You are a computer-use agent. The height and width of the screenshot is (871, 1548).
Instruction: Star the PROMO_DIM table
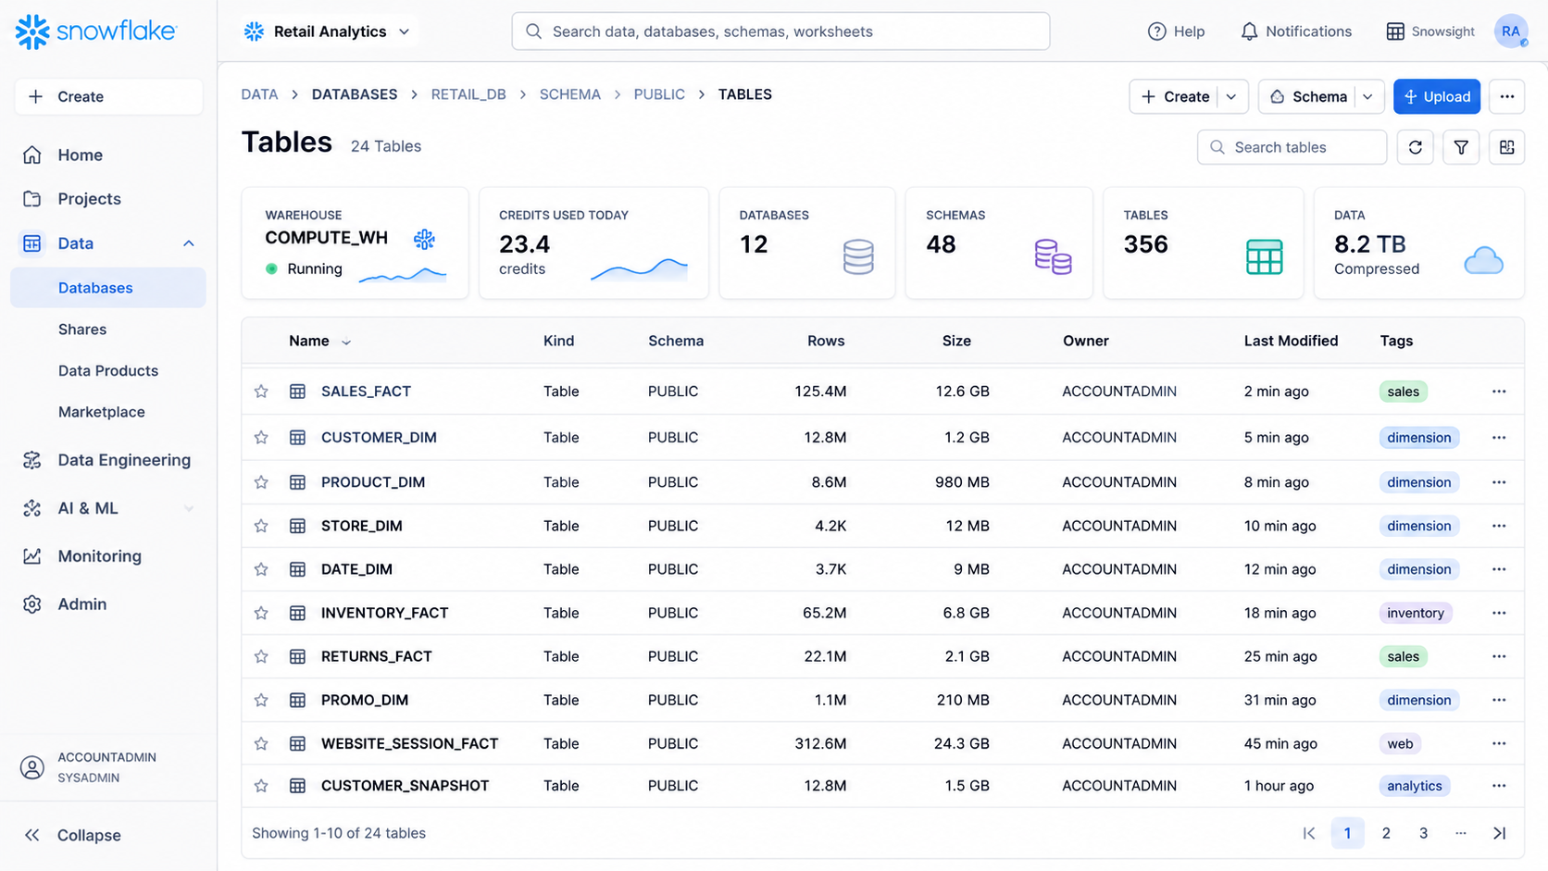click(261, 700)
